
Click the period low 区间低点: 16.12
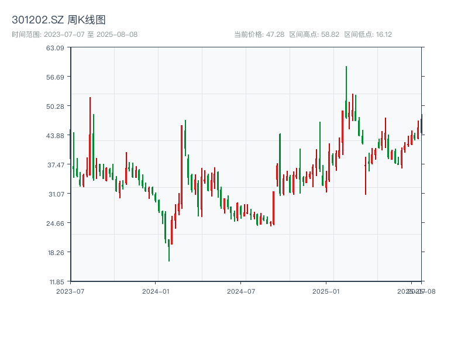tap(368, 35)
